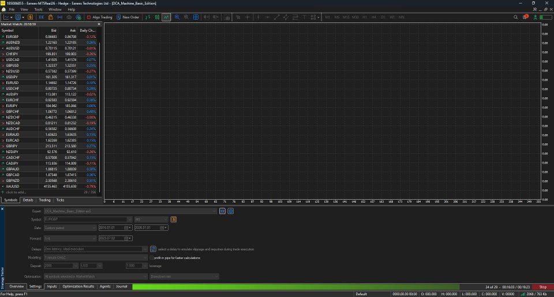Click New Order button

(x=128, y=17)
